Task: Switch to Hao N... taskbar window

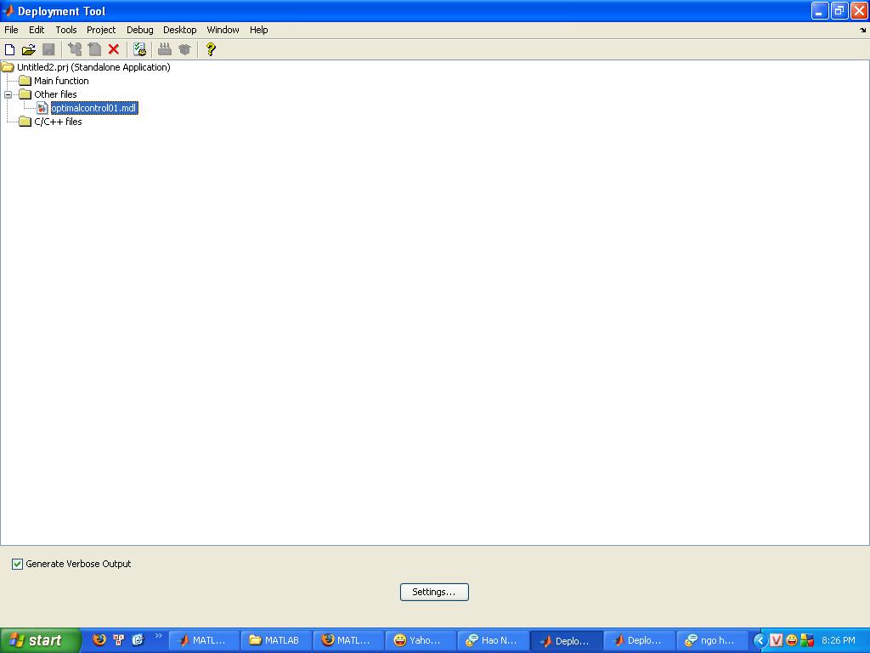Action: point(494,640)
